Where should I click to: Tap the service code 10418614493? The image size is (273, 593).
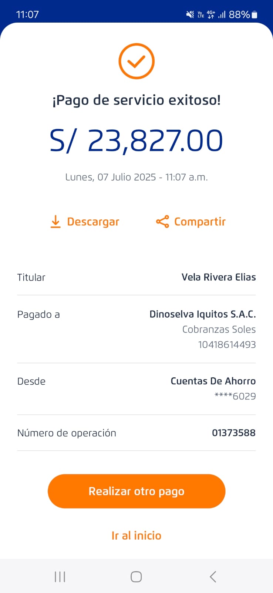[x=227, y=345]
